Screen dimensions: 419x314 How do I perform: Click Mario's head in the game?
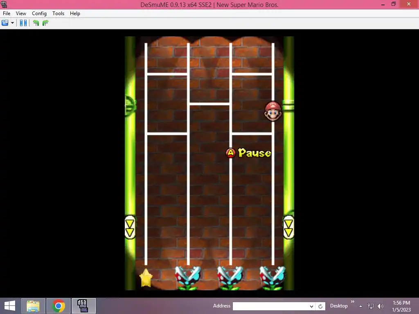click(x=273, y=111)
